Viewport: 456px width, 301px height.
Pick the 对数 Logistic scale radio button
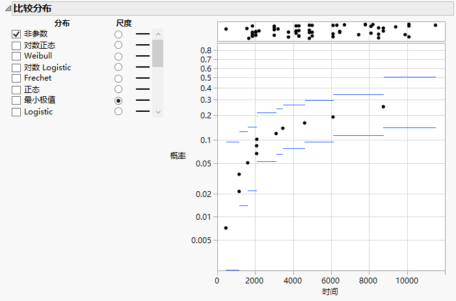pos(118,67)
